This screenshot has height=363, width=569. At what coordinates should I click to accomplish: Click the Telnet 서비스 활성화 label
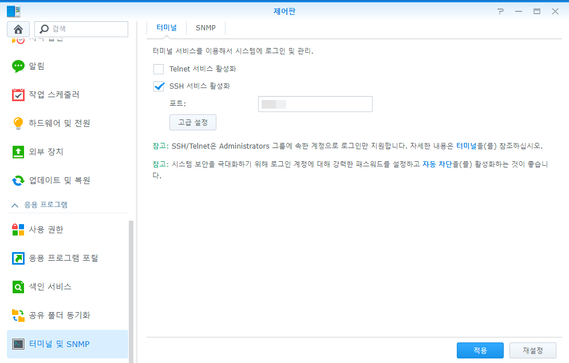203,69
